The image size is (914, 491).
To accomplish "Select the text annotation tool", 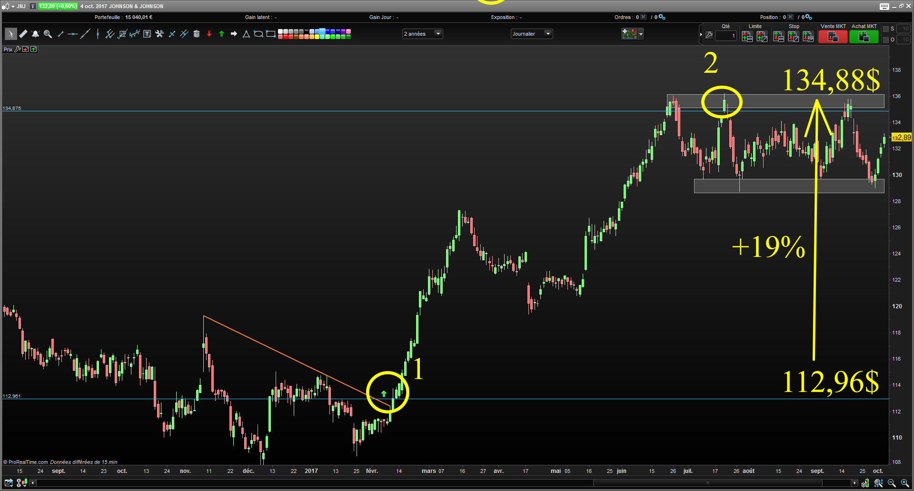I will click(x=147, y=34).
